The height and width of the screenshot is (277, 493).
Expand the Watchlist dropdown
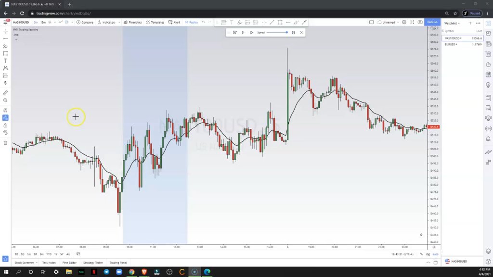452,23
